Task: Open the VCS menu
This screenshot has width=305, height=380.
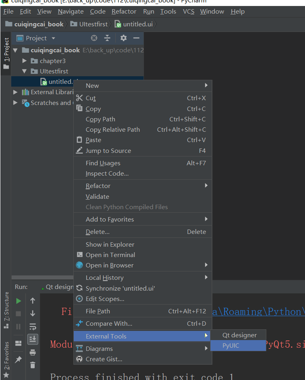Action: point(189,12)
